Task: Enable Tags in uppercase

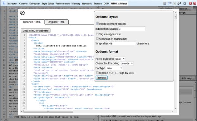Action: click(x=97, y=34)
